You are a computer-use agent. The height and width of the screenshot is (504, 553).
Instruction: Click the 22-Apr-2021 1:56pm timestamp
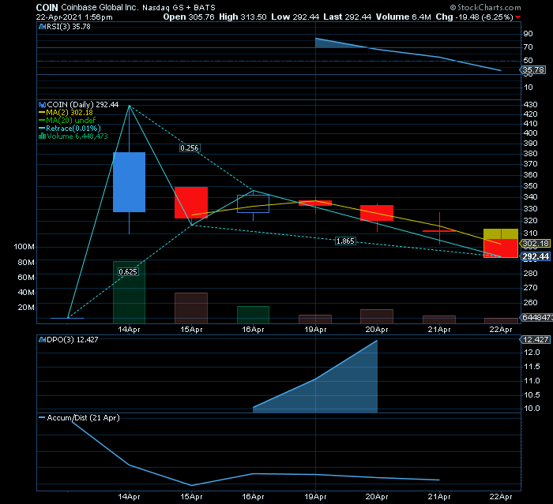pyautogui.click(x=74, y=17)
